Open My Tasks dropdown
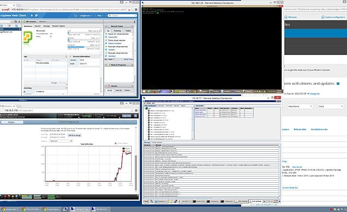Viewport: 347px width, 212px height. click(109, 59)
